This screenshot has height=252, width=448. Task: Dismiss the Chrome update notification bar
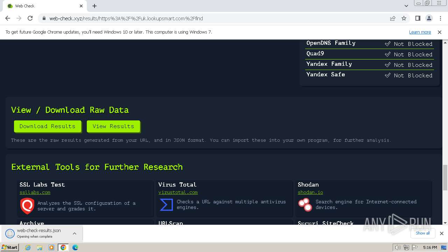click(440, 32)
